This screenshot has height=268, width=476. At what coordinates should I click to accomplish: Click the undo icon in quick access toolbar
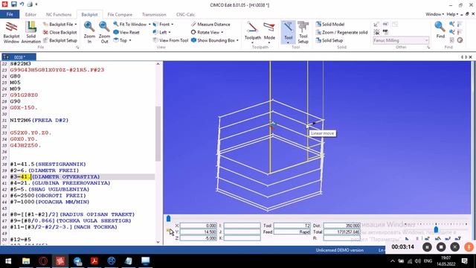(x=22, y=4)
